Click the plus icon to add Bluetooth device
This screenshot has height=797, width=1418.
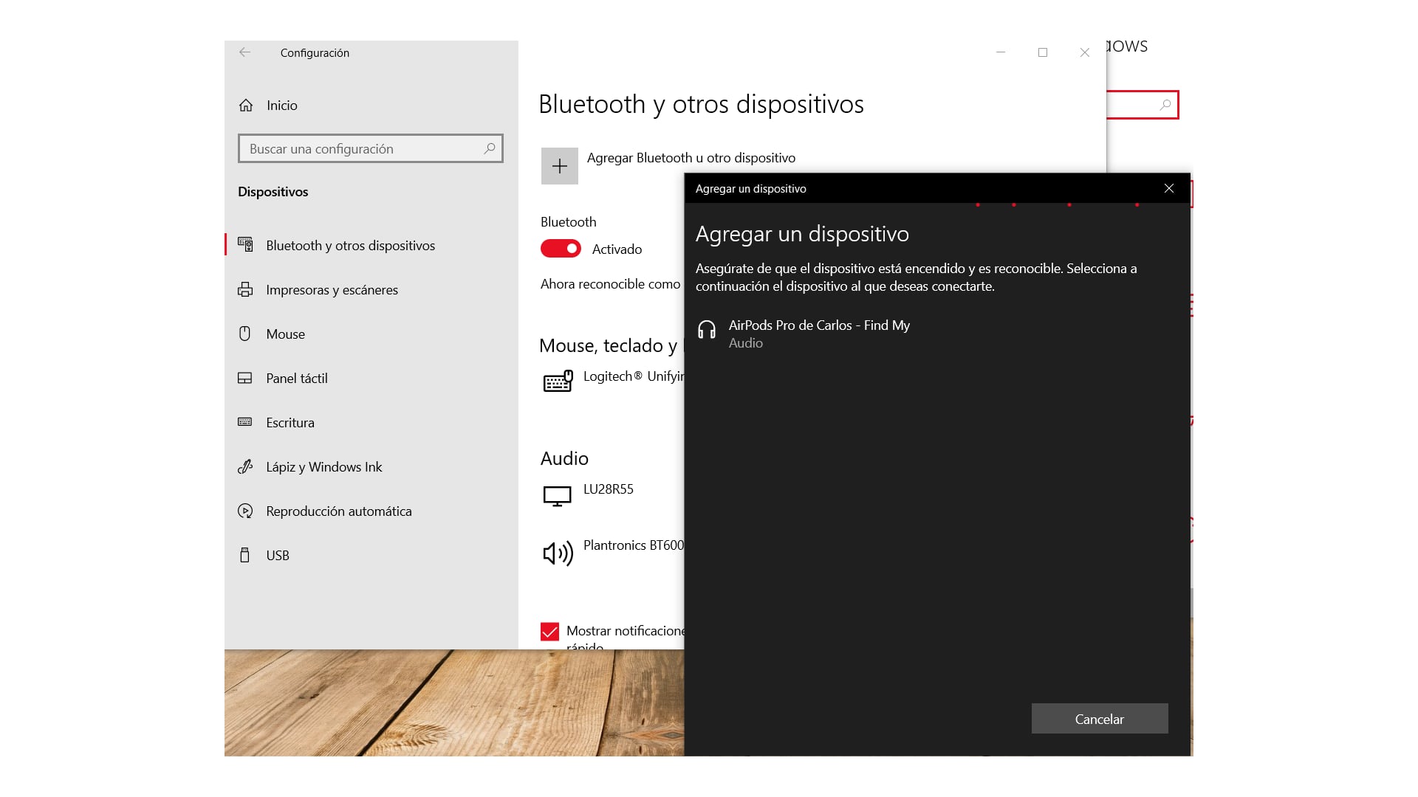coord(560,166)
